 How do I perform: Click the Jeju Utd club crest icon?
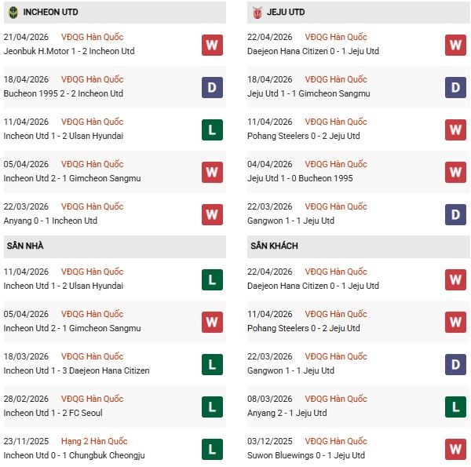click(x=258, y=13)
